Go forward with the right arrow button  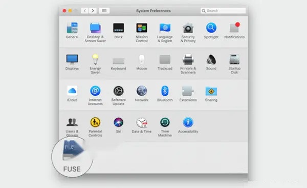pyautogui.click(x=93, y=11)
